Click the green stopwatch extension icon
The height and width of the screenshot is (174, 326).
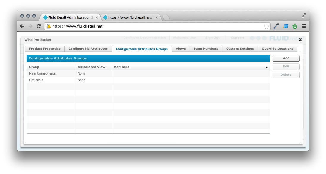pos(294,26)
